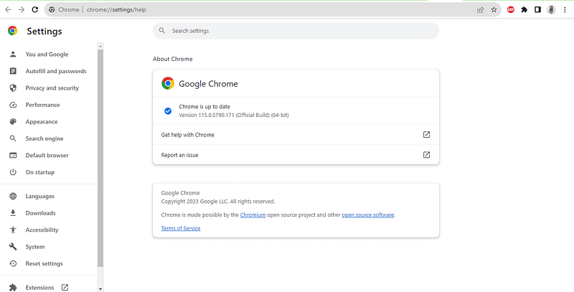Image resolution: width=574 pixels, height=292 pixels.
Task: Open the Chrome three-dot menu
Action: coord(565,10)
